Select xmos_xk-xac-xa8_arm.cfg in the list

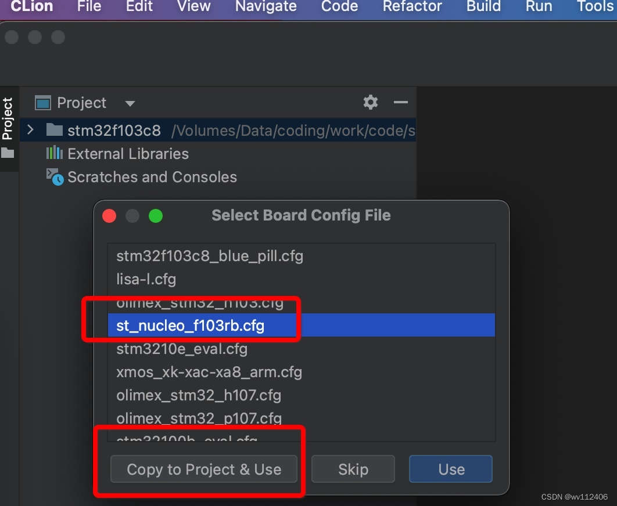(x=302, y=372)
